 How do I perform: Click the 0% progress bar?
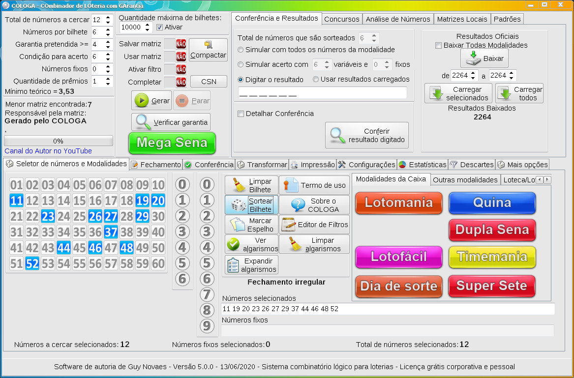click(x=58, y=141)
